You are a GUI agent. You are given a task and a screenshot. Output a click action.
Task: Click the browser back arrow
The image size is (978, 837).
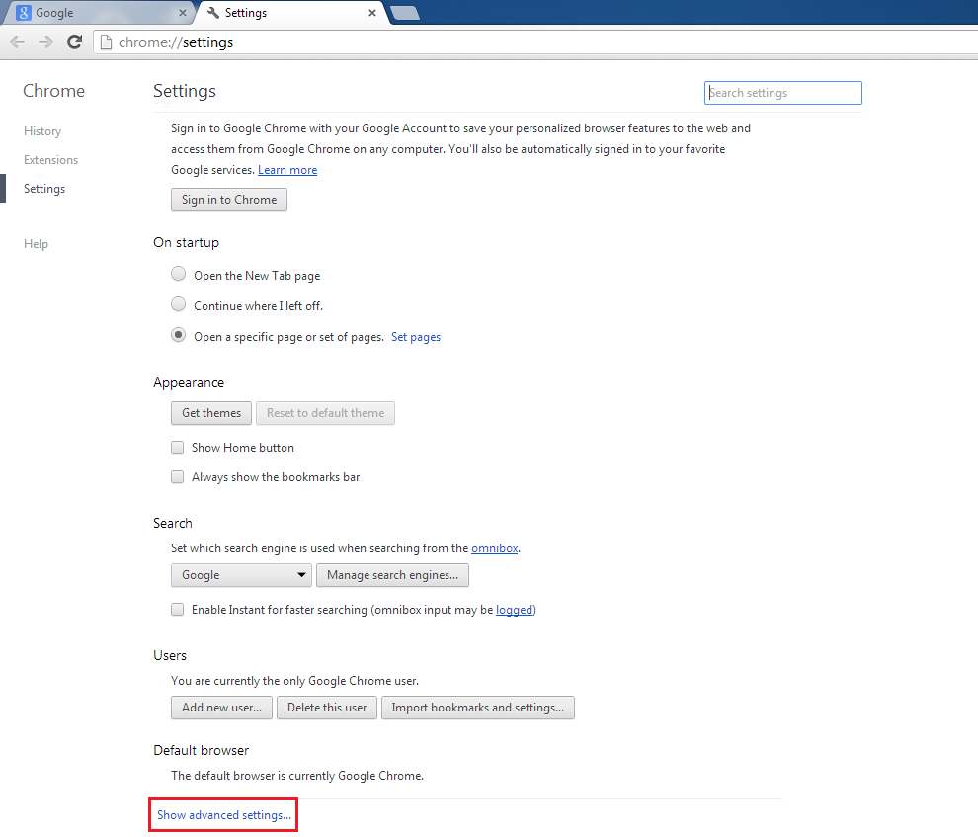[x=18, y=42]
